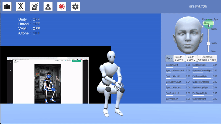Select the avatar character icon
221x124 pixels.
tap(48, 7)
